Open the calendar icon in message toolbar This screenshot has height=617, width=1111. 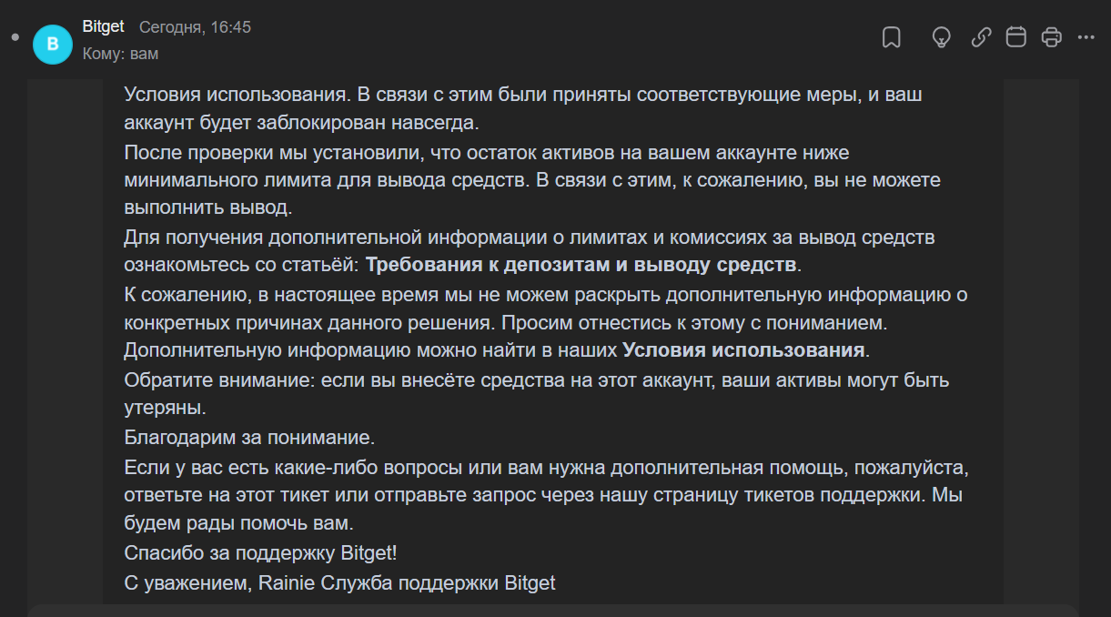1015,37
